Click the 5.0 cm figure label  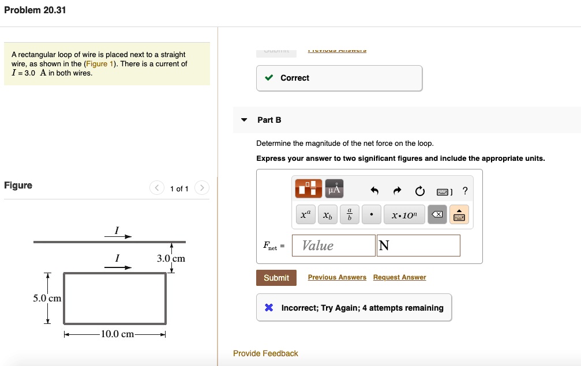pyautogui.click(x=47, y=298)
